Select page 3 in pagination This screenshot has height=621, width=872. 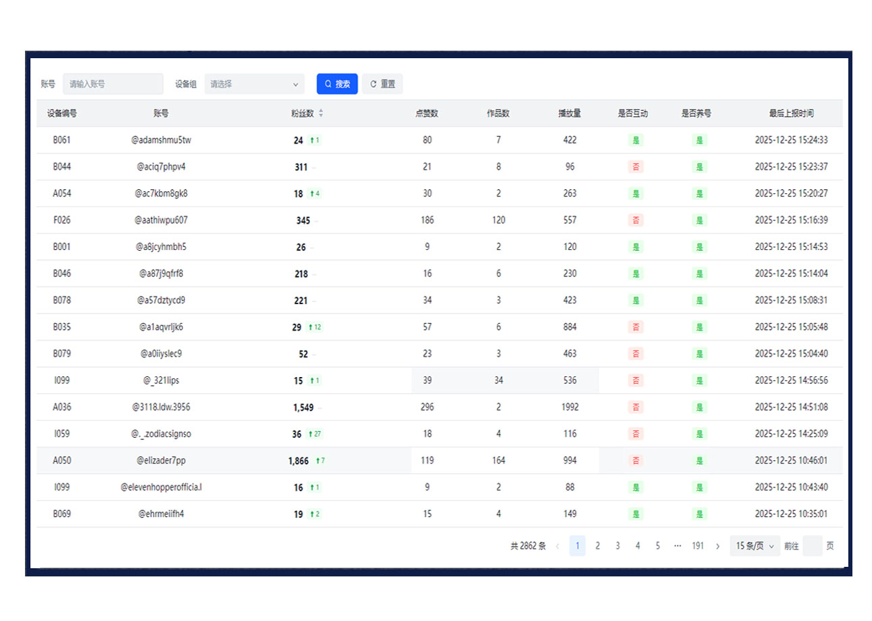click(x=617, y=546)
